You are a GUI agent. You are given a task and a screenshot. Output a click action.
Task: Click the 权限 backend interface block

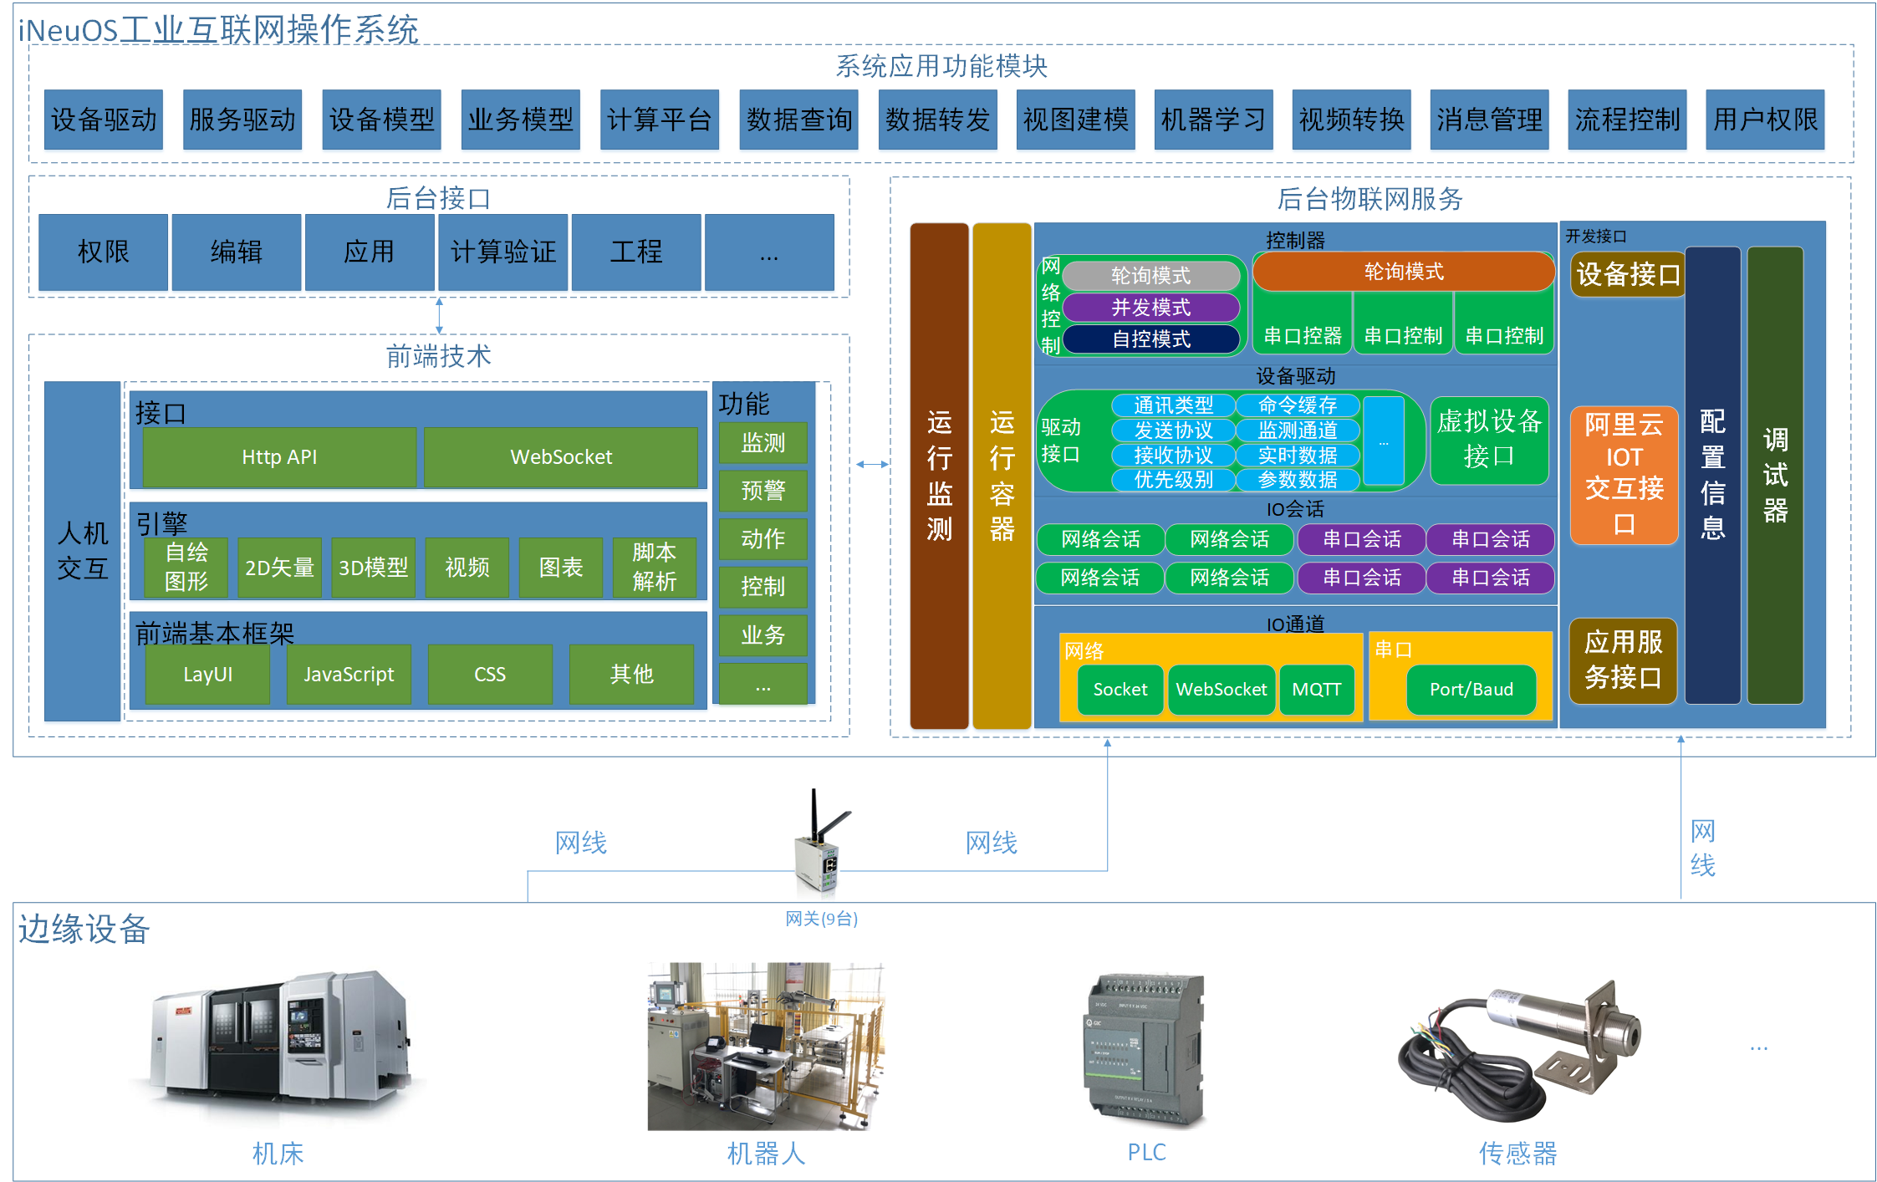click(103, 252)
